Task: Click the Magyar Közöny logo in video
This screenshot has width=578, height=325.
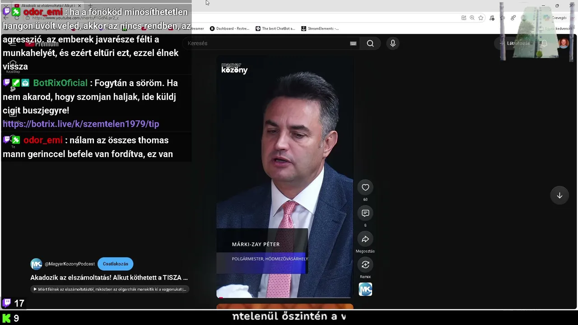Action: click(x=234, y=68)
